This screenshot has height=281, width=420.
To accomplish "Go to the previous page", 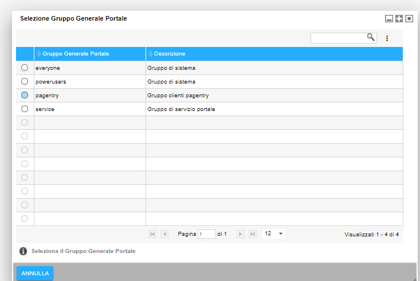I will (x=164, y=234).
